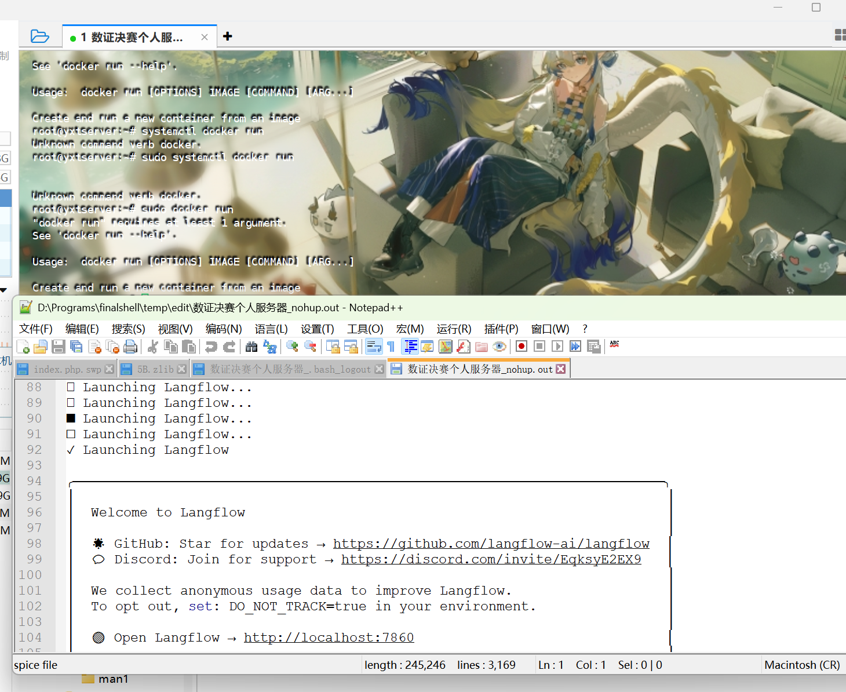Switch to the .bash_logout tab
Image resolution: width=846 pixels, height=692 pixels.
tap(290, 369)
